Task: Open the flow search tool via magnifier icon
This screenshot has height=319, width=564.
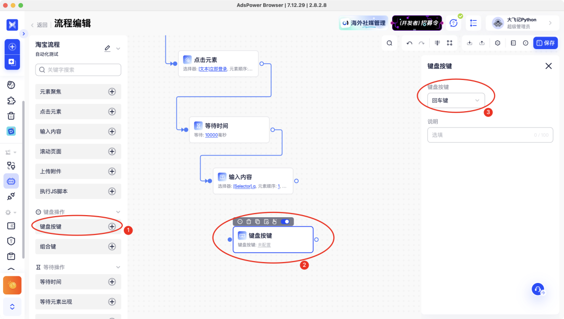Action: coord(390,42)
